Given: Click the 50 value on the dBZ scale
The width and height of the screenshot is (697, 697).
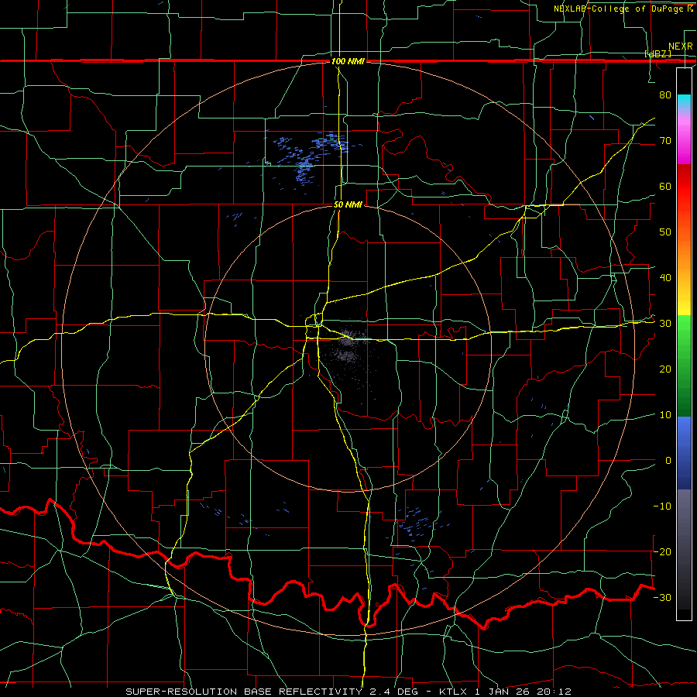Looking at the screenshot, I should (665, 232).
